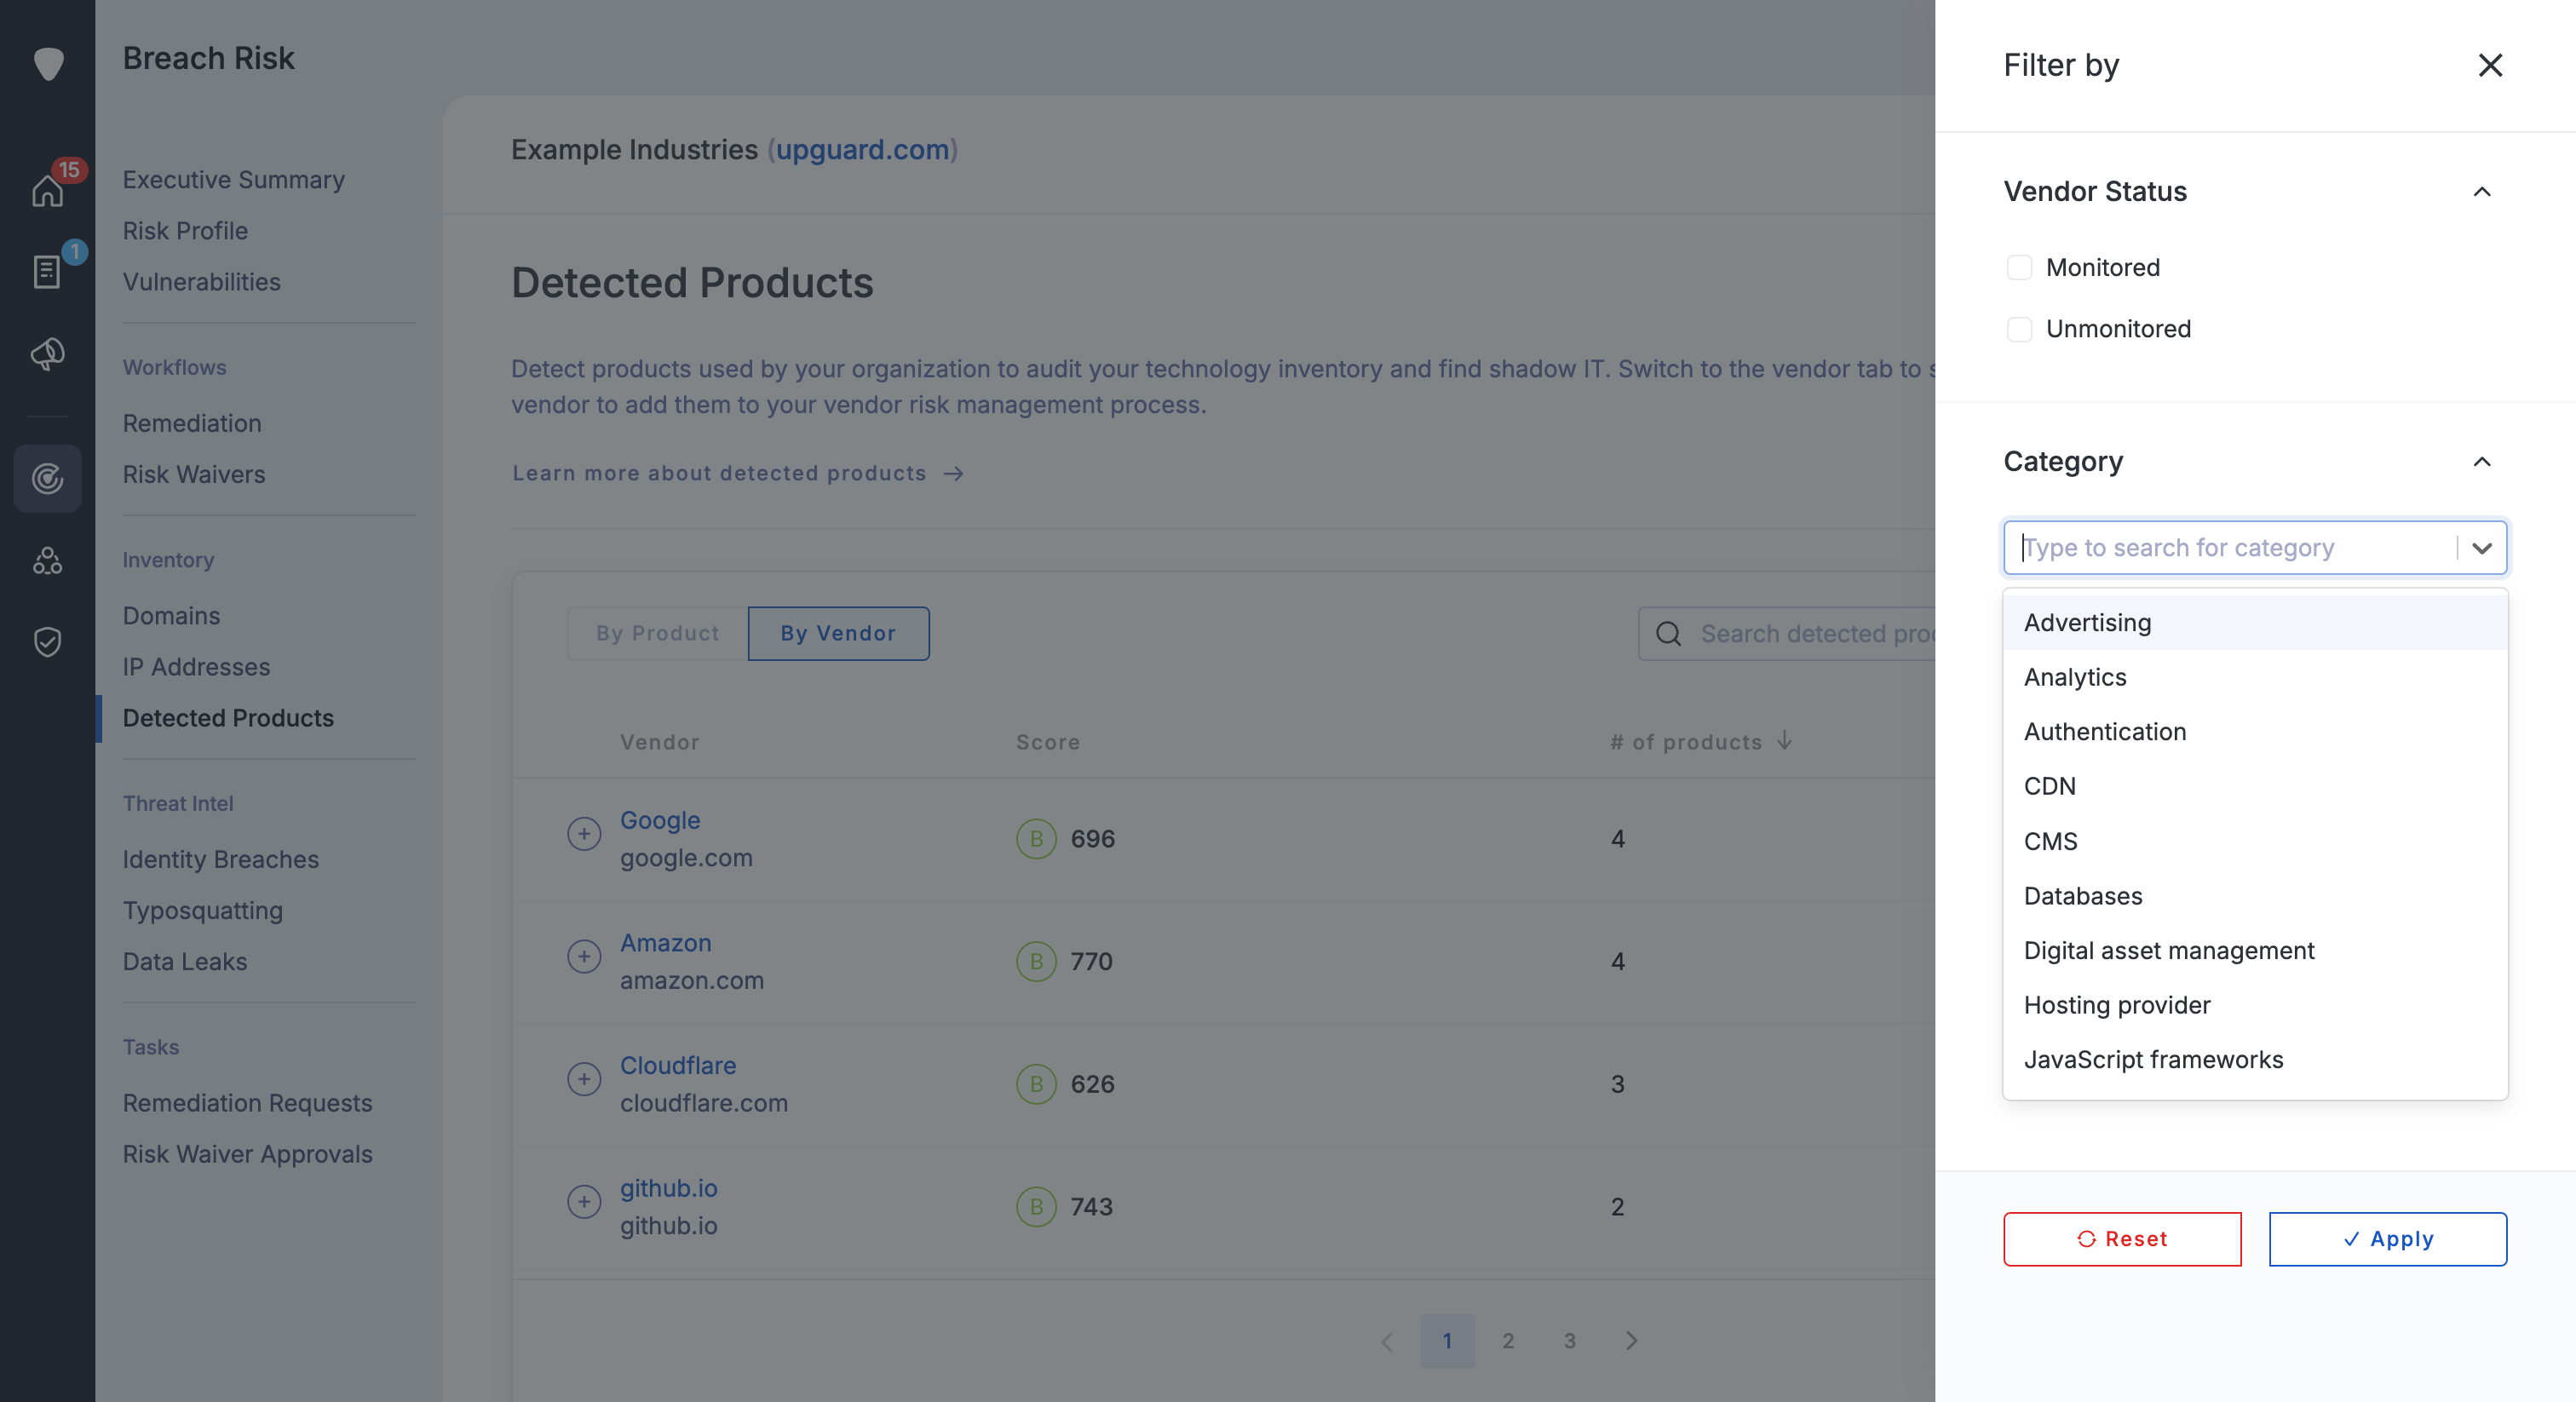Select the Breach Risk radar icon
The height and width of the screenshot is (1402, 2576).
pyautogui.click(x=48, y=479)
